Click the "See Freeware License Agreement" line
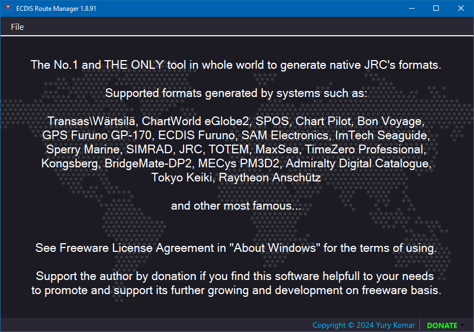The width and height of the screenshot is (474, 332). coord(236,248)
